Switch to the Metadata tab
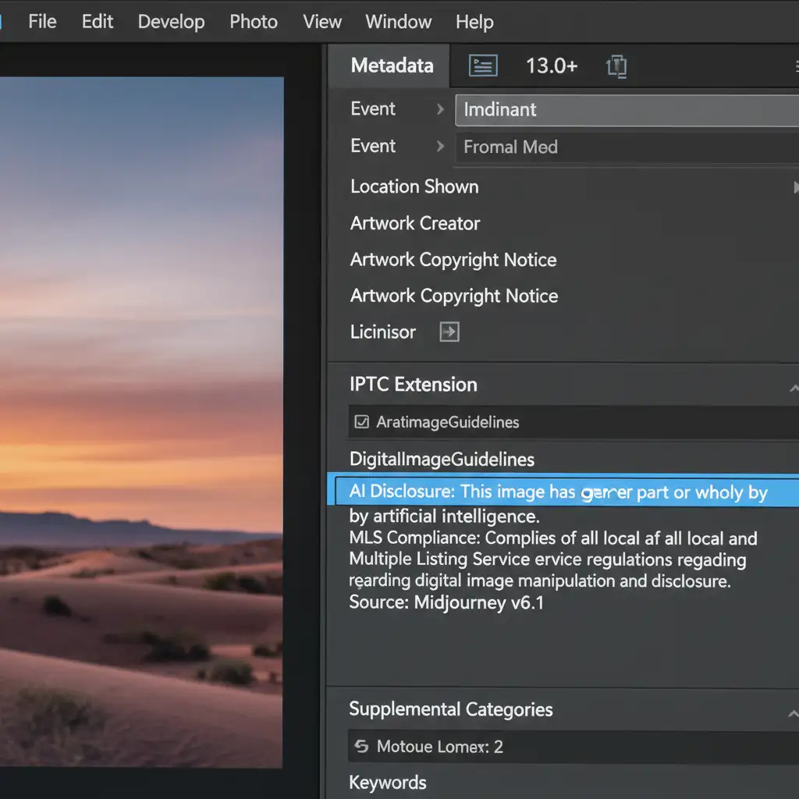The width and height of the screenshot is (799, 799). tap(392, 66)
